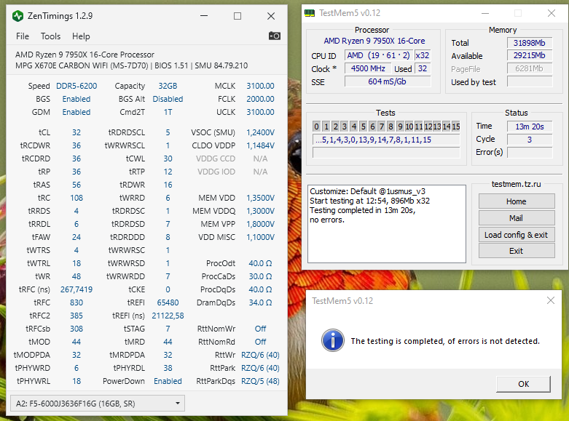Expand the A2 memory module dropdown
This screenshot has width=569, height=421.
pos(98,404)
